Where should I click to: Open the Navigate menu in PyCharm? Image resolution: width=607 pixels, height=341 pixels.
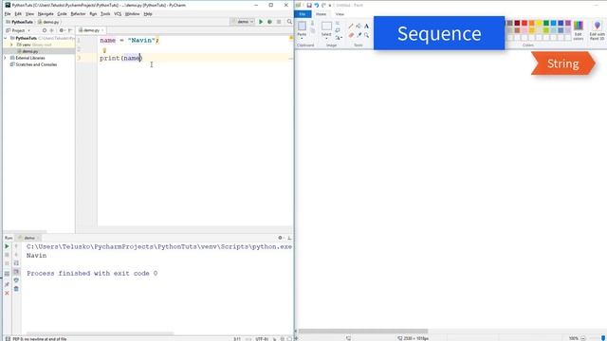(46, 14)
